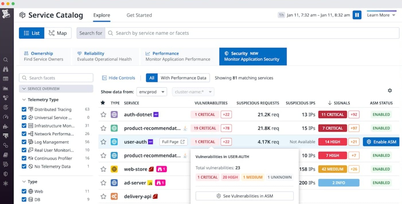Expand the Learn More dropdown
Image resolution: width=402 pixels, height=204 pixels.
coord(381,15)
